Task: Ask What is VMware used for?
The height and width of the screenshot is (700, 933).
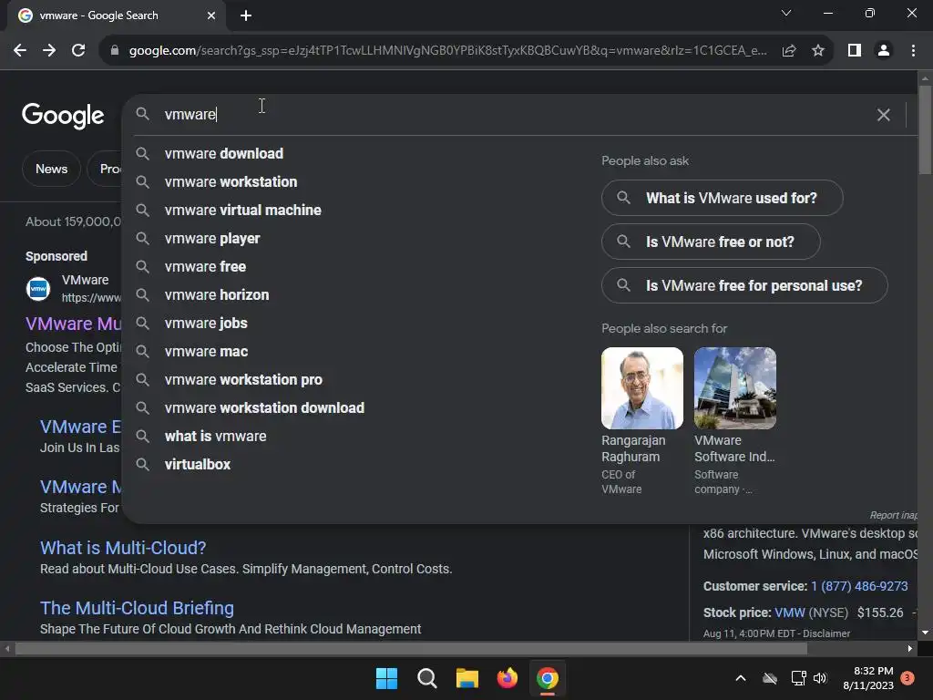Action: tap(722, 198)
